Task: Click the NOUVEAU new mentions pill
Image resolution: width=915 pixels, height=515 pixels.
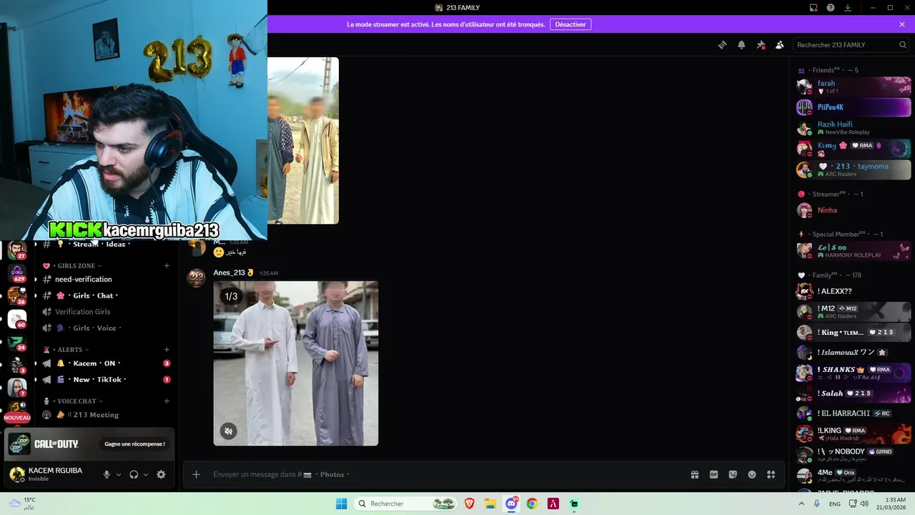Action: pos(17,418)
